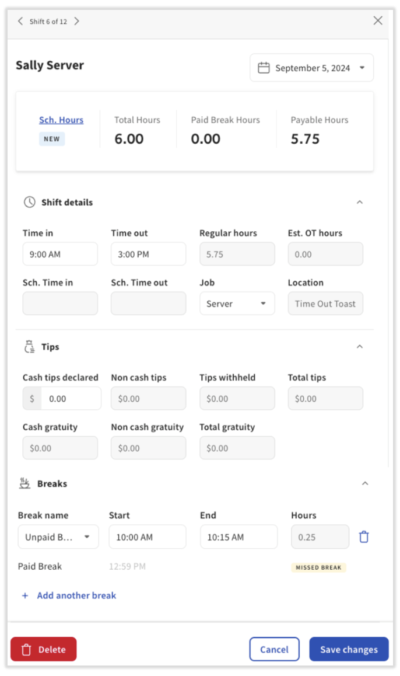Go to next shift with the right chevron
This screenshot has height=676, width=400.
[x=76, y=21]
